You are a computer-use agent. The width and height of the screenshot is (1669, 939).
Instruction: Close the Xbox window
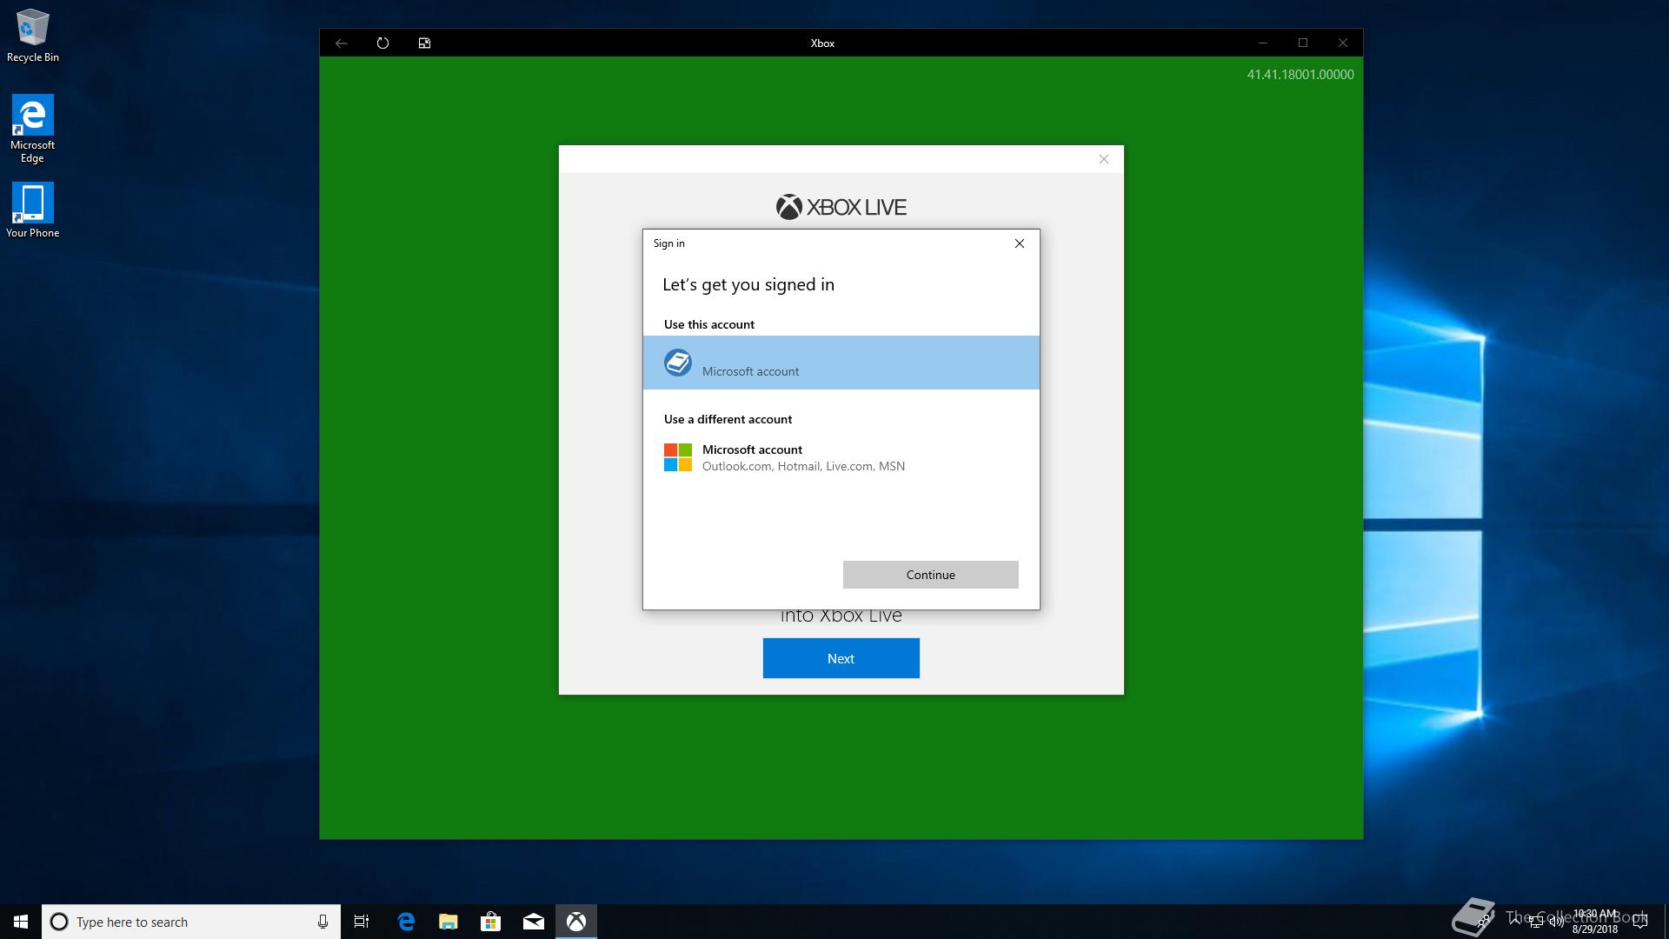tap(1343, 43)
